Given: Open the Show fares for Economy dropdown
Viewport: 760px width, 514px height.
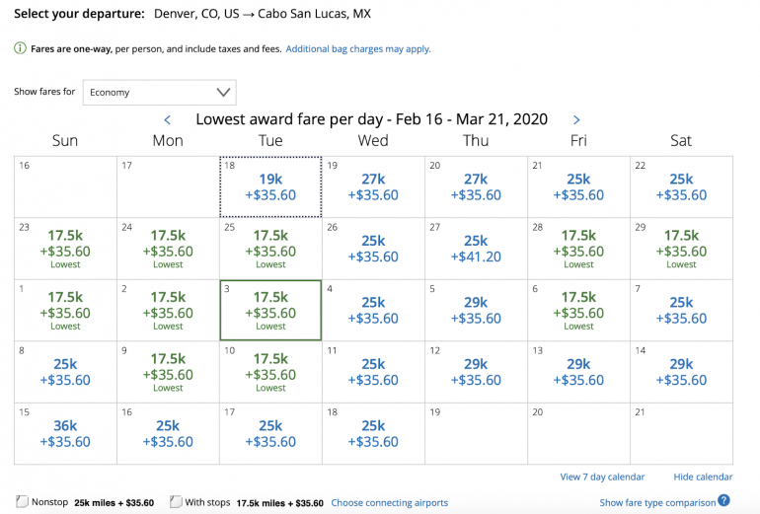Looking at the screenshot, I should tap(158, 93).
